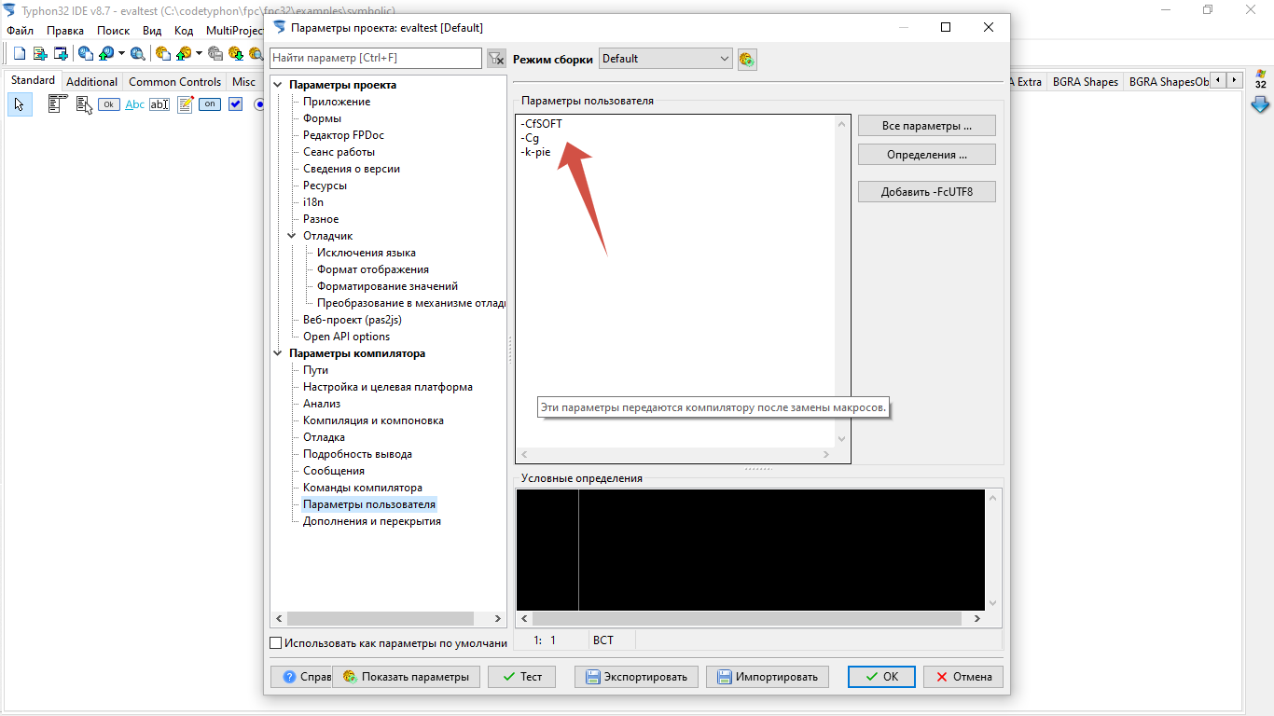Viewport: 1274px width, 716px height.
Task: Select 'Компиляция и компоновка' in the tree
Action: tap(373, 420)
